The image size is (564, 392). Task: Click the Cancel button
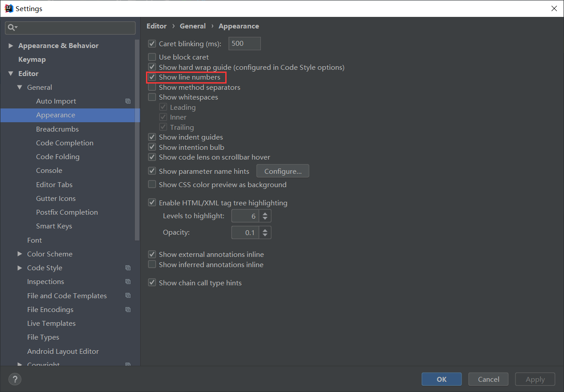click(489, 379)
